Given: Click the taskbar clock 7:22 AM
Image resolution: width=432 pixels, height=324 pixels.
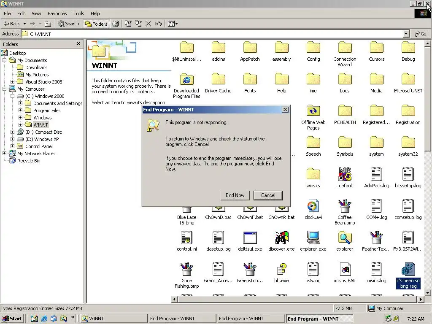Looking at the screenshot, I should click(416, 319).
